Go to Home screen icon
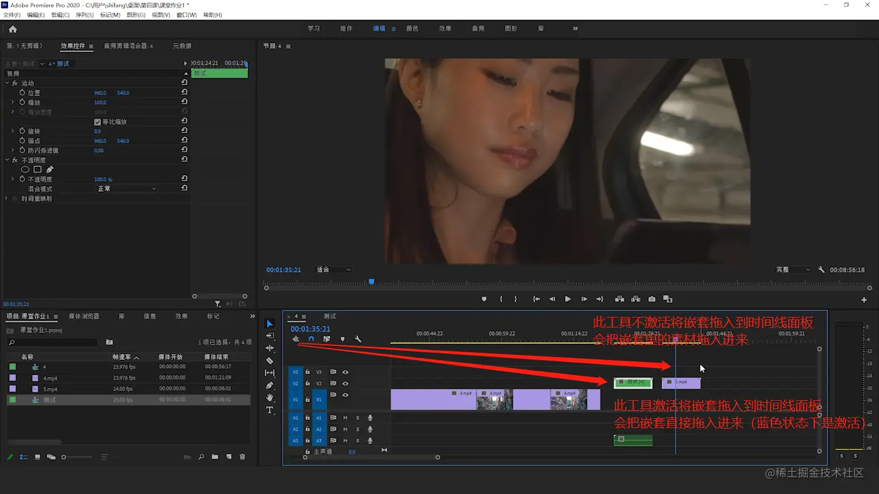 (13, 29)
